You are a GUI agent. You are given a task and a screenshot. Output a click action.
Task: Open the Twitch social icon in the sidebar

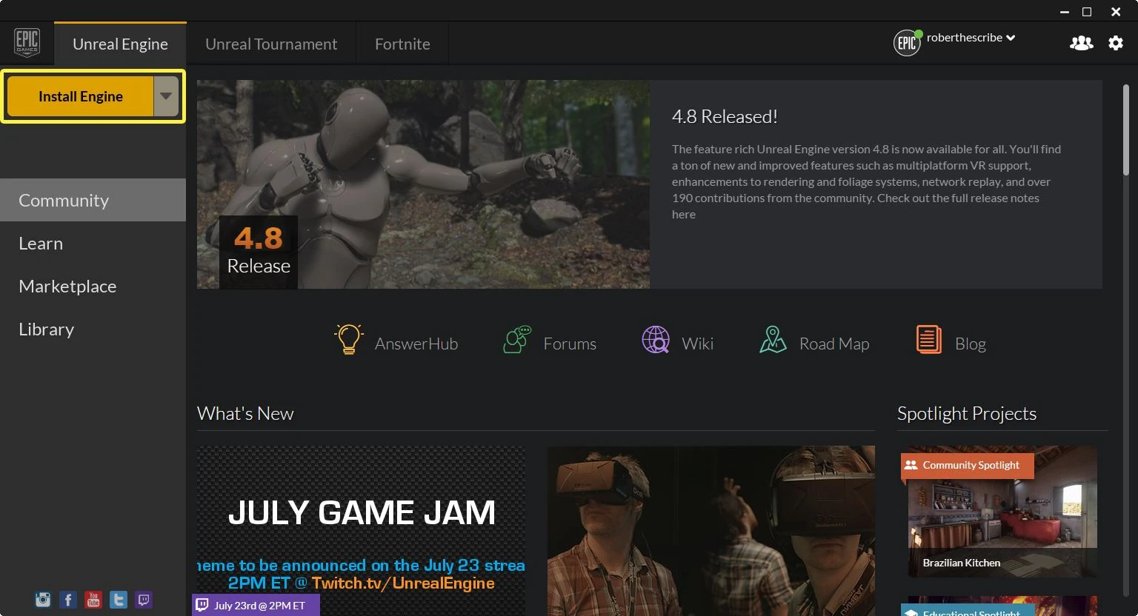(144, 600)
